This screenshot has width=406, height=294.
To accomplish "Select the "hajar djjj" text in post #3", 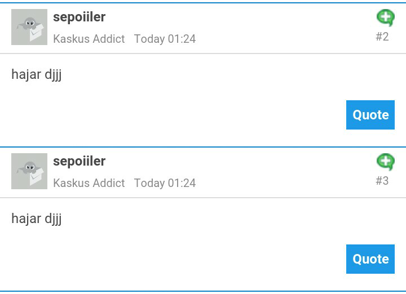I will point(37,219).
